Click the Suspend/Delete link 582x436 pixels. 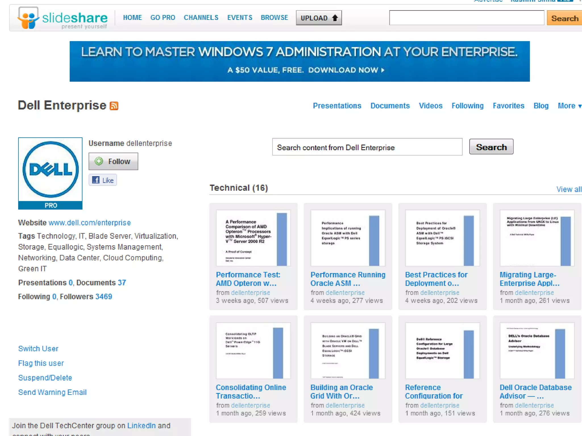(x=45, y=378)
